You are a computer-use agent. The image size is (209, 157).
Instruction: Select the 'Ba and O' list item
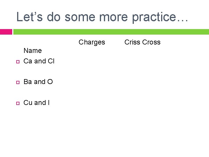tap(38, 82)
